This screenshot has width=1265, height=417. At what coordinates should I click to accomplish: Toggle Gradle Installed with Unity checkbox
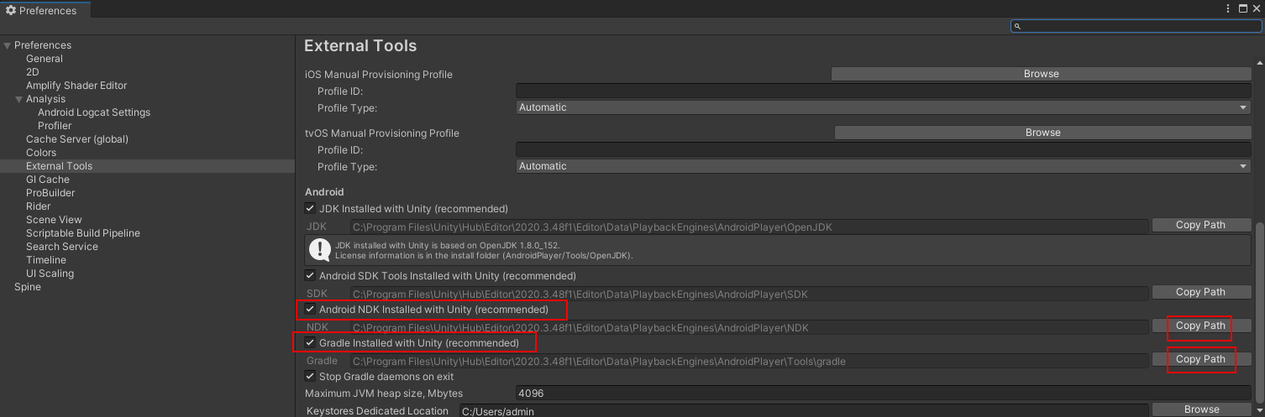(310, 342)
